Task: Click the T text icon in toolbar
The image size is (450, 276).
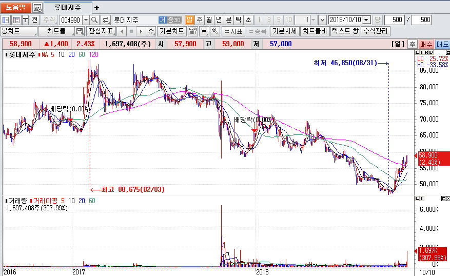Action: tap(25, 19)
